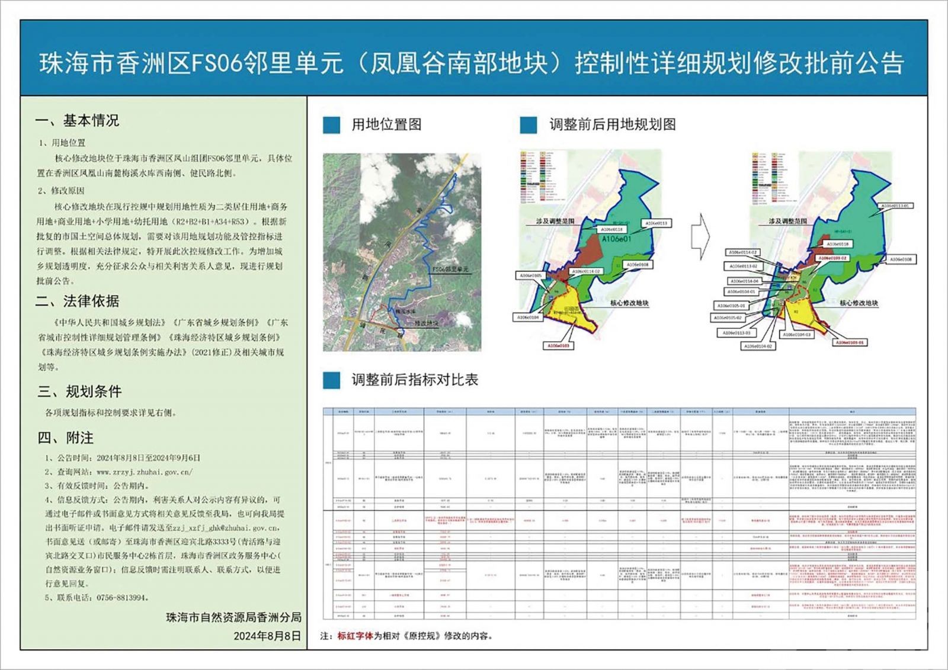Click the A106e0105-01 callout on the after-adjustment map
This screenshot has width=948, height=670.
tap(731, 306)
